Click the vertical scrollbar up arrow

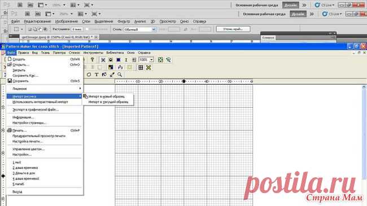tap(364, 87)
